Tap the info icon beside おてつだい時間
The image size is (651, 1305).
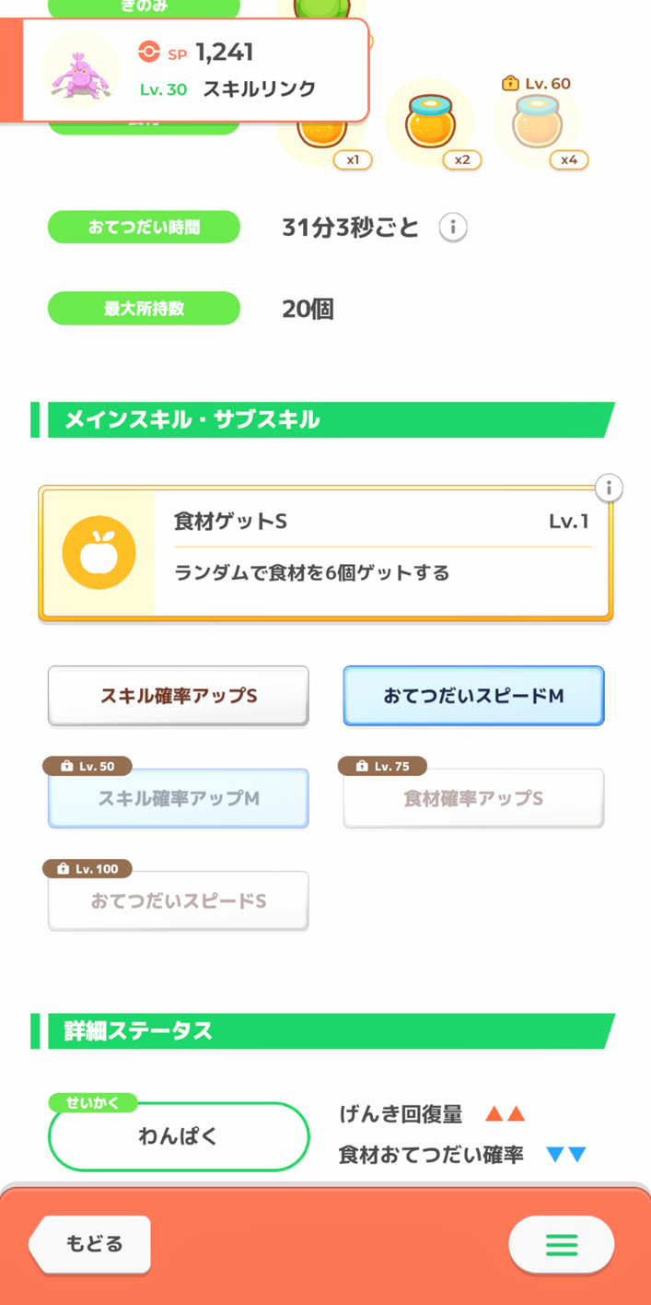[452, 227]
